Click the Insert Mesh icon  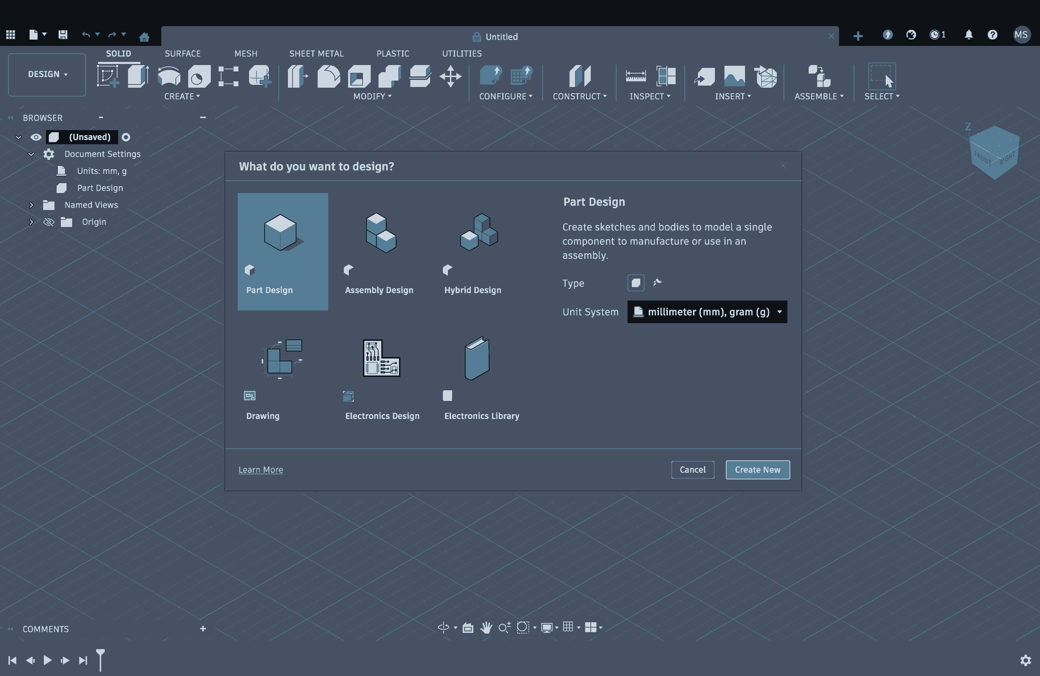[x=765, y=76]
